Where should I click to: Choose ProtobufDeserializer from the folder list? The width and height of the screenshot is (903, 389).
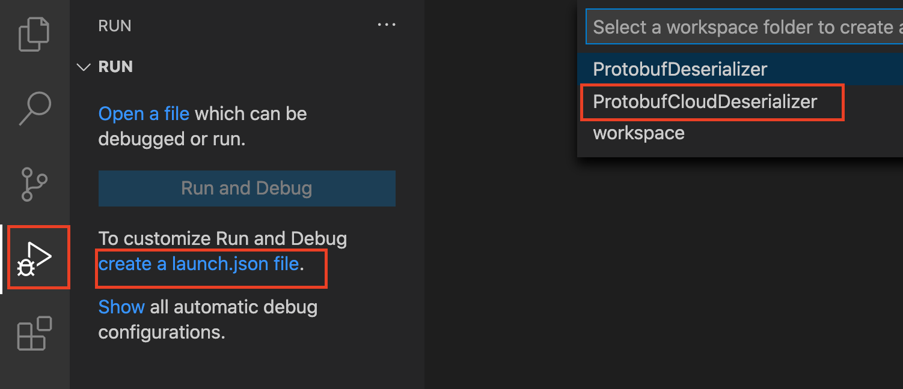[740, 69]
